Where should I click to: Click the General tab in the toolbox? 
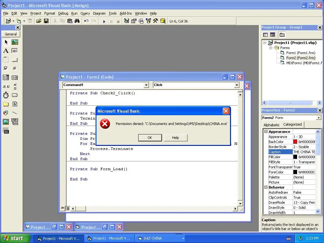point(11,34)
